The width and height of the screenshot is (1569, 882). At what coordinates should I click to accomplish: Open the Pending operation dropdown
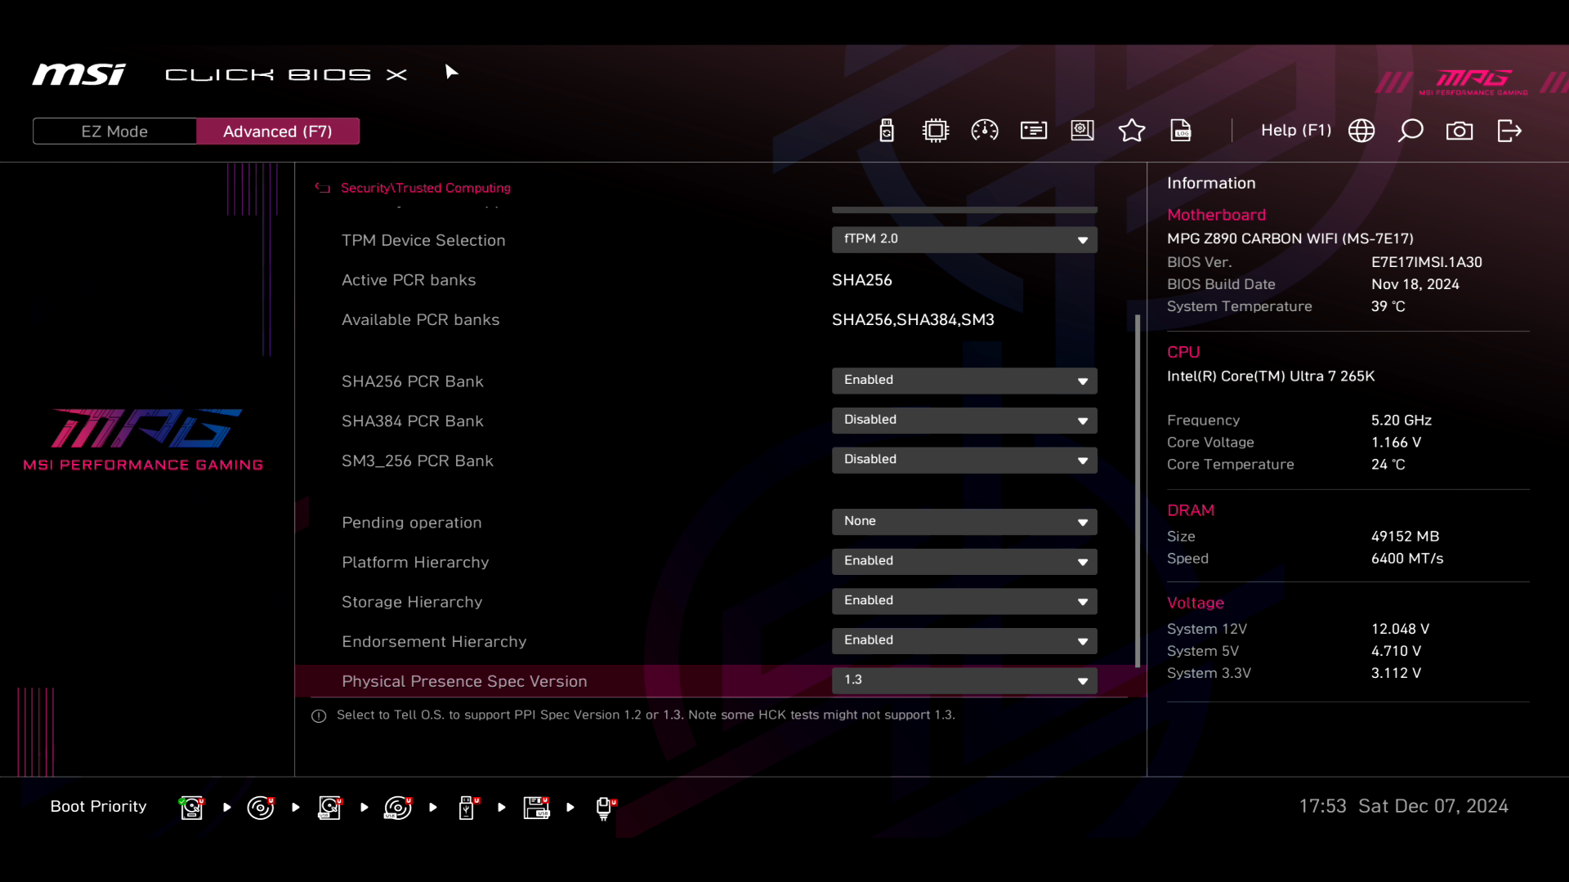pyautogui.click(x=964, y=522)
